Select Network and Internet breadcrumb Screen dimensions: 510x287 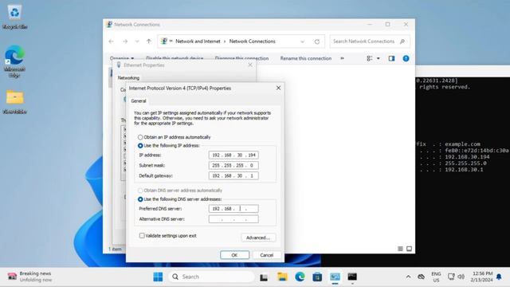pos(198,41)
